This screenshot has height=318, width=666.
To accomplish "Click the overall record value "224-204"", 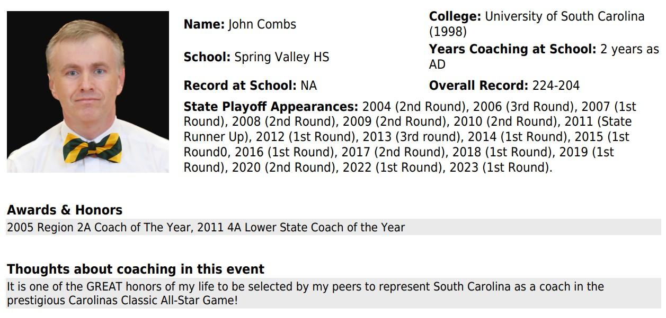I will [556, 86].
